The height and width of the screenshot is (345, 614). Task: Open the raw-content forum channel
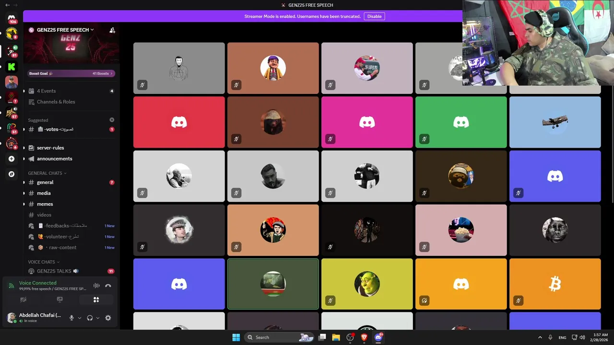click(x=71, y=248)
